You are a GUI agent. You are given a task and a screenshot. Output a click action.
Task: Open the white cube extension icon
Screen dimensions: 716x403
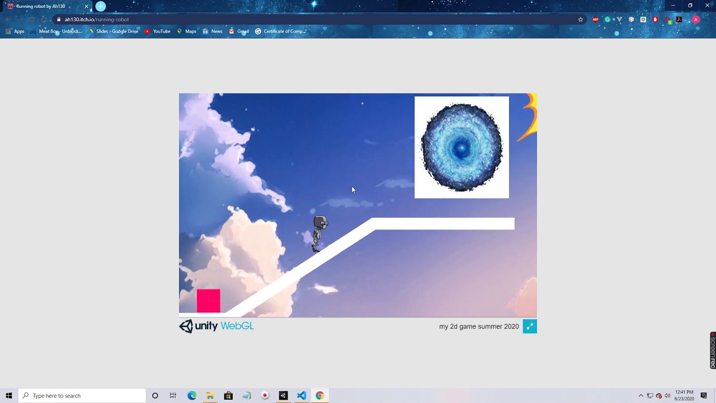click(631, 19)
